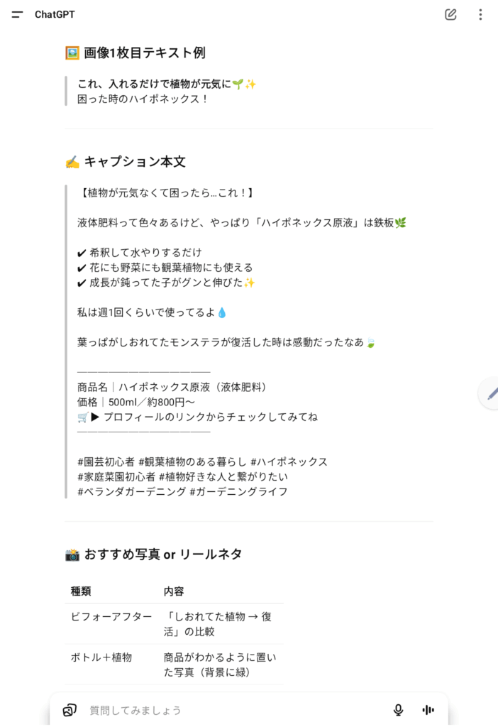Image resolution: width=498 pixels, height=727 pixels.
Task: Open the three-dot more options menu
Action: [x=480, y=14]
